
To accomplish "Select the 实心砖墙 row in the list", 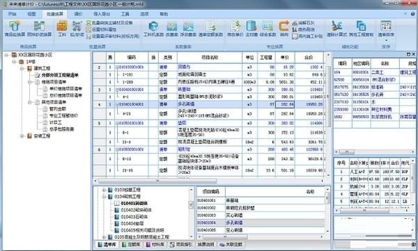I will [x=261, y=215].
